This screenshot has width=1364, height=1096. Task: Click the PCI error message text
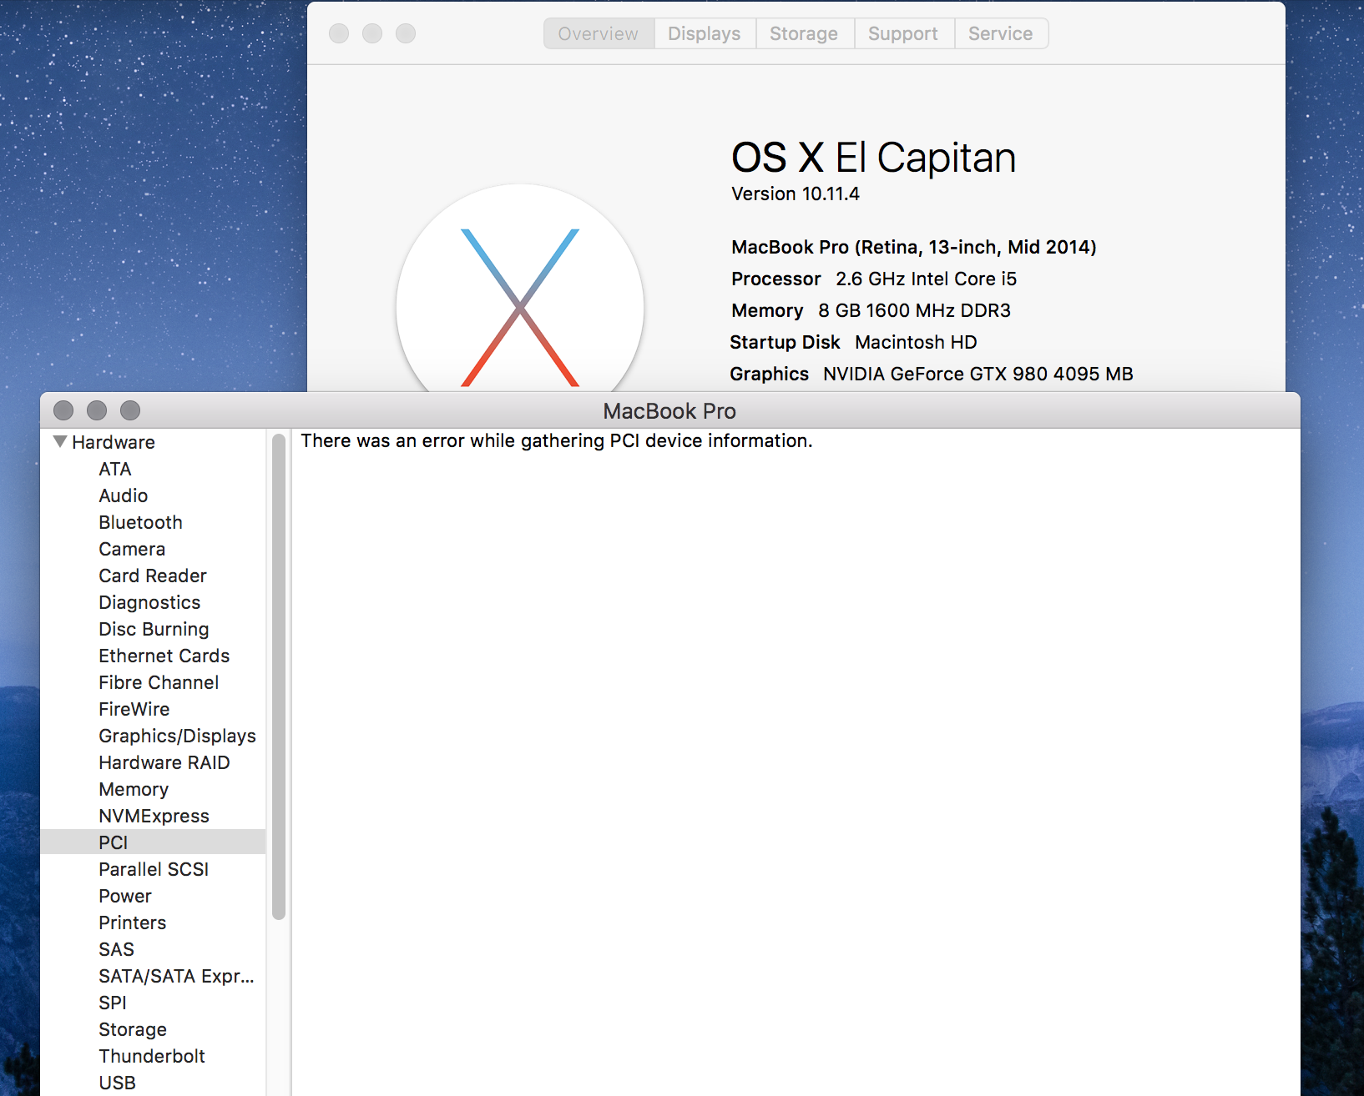(557, 440)
